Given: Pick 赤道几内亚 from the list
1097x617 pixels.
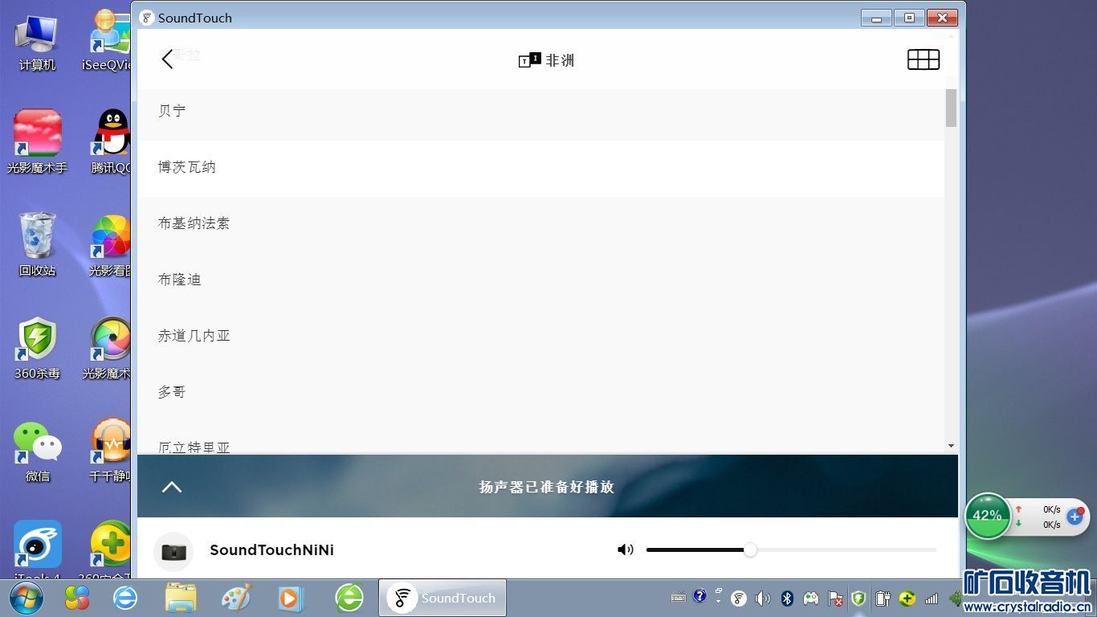Looking at the screenshot, I should [x=541, y=336].
